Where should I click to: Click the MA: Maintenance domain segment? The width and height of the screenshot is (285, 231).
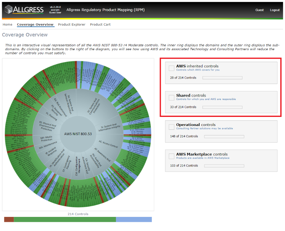click(48, 145)
